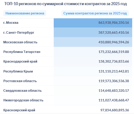Select 'Московская область' region cell
Viewport: 134px width, 114px height.
pos(20,42)
